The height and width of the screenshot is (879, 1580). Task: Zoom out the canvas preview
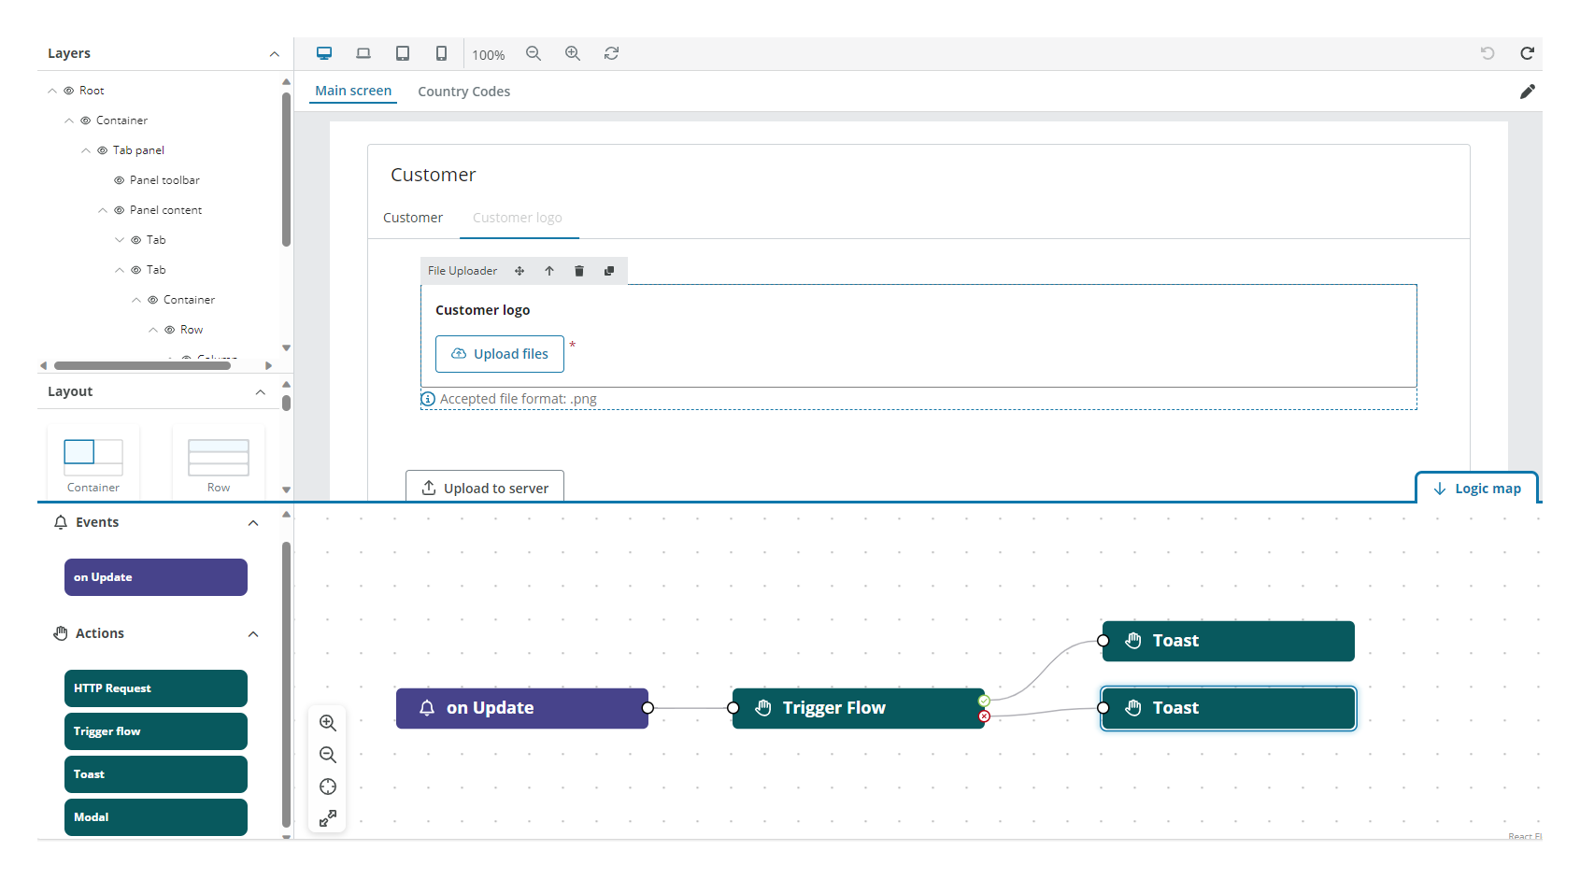coord(534,53)
